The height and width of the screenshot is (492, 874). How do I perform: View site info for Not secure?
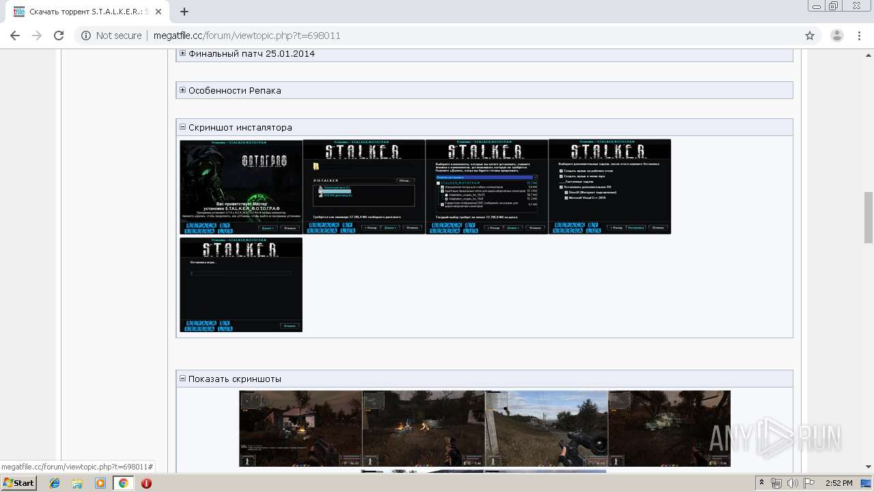click(111, 36)
